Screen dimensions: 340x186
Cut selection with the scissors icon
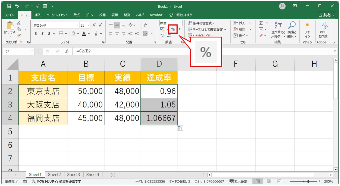(19, 23)
